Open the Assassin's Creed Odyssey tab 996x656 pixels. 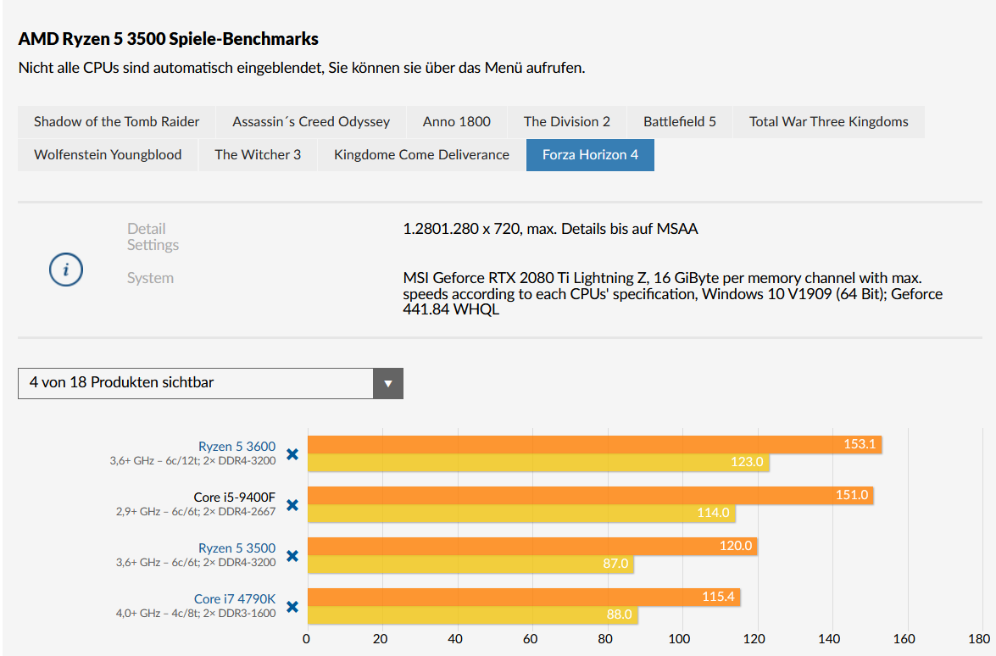point(311,121)
